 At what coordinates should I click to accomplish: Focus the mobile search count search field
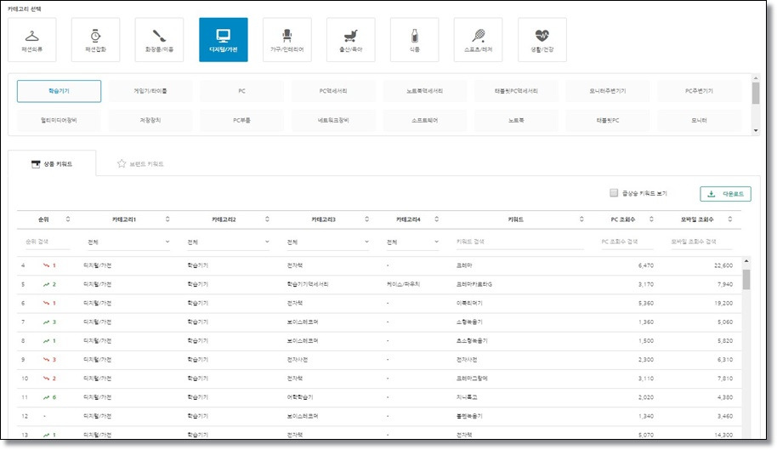click(x=700, y=242)
